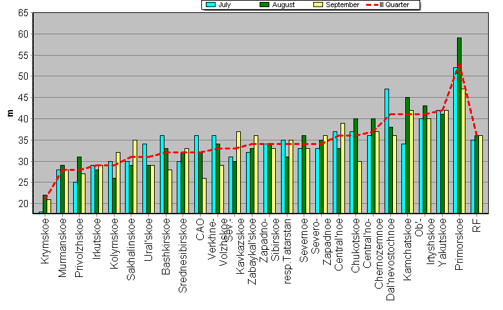Click the 'Primorskoe' axis label
Screen dimensions: 503x310
(x=459, y=244)
